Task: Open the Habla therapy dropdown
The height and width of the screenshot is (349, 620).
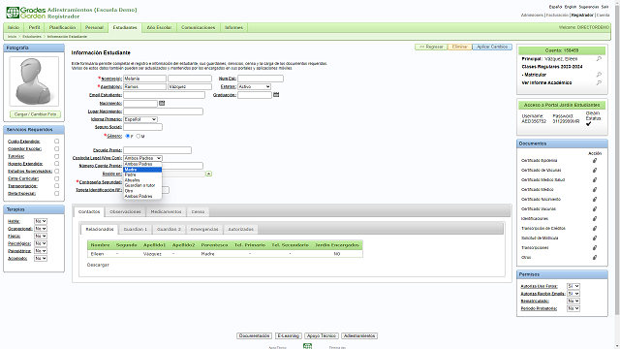Action: tap(41, 221)
